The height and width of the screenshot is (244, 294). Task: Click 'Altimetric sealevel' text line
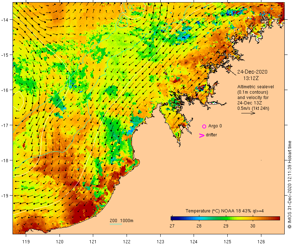256,87
